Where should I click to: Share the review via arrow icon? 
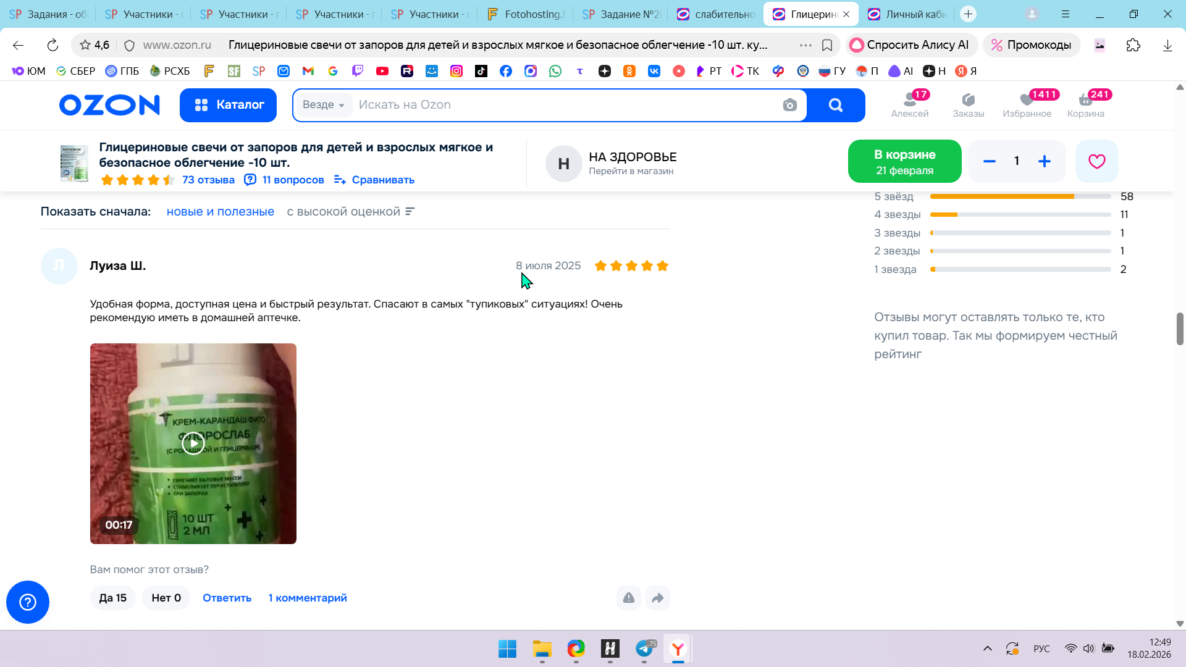[657, 598]
